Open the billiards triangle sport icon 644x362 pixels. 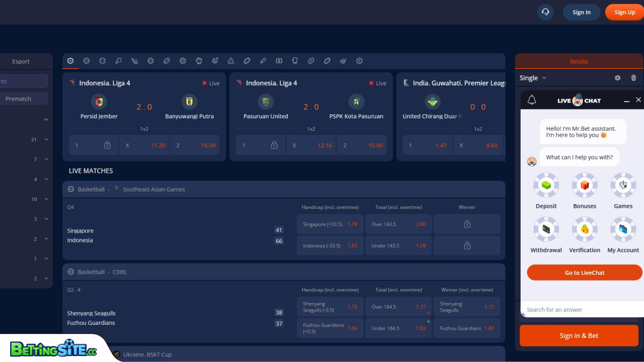(x=230, y=61)
